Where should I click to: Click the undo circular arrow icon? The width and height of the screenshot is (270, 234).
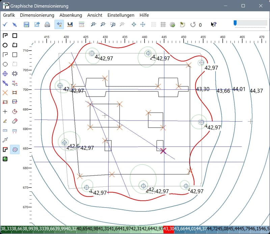193,25
